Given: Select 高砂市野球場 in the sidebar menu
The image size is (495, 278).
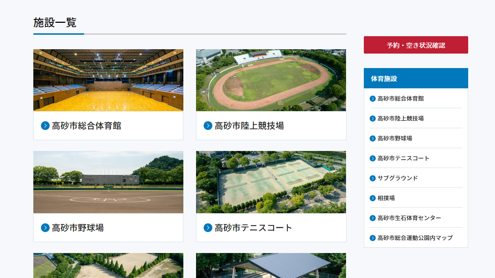Looking at the screenshot, I should click(x=395, y=138).
